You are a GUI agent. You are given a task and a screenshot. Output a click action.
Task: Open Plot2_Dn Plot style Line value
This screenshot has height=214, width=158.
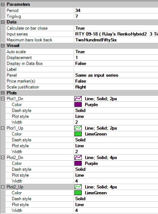point(116,175)
